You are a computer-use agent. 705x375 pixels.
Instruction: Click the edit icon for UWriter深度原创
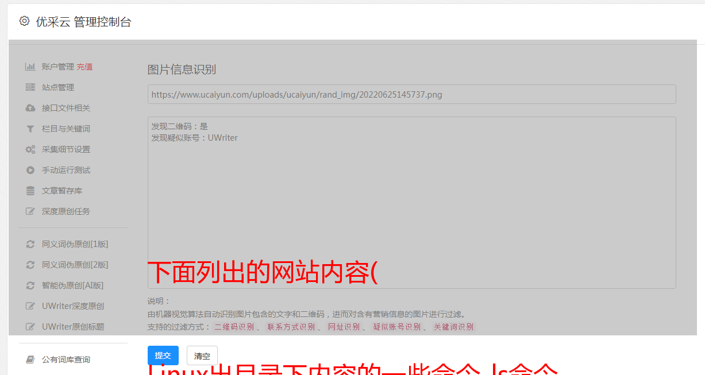coord(30,306)
